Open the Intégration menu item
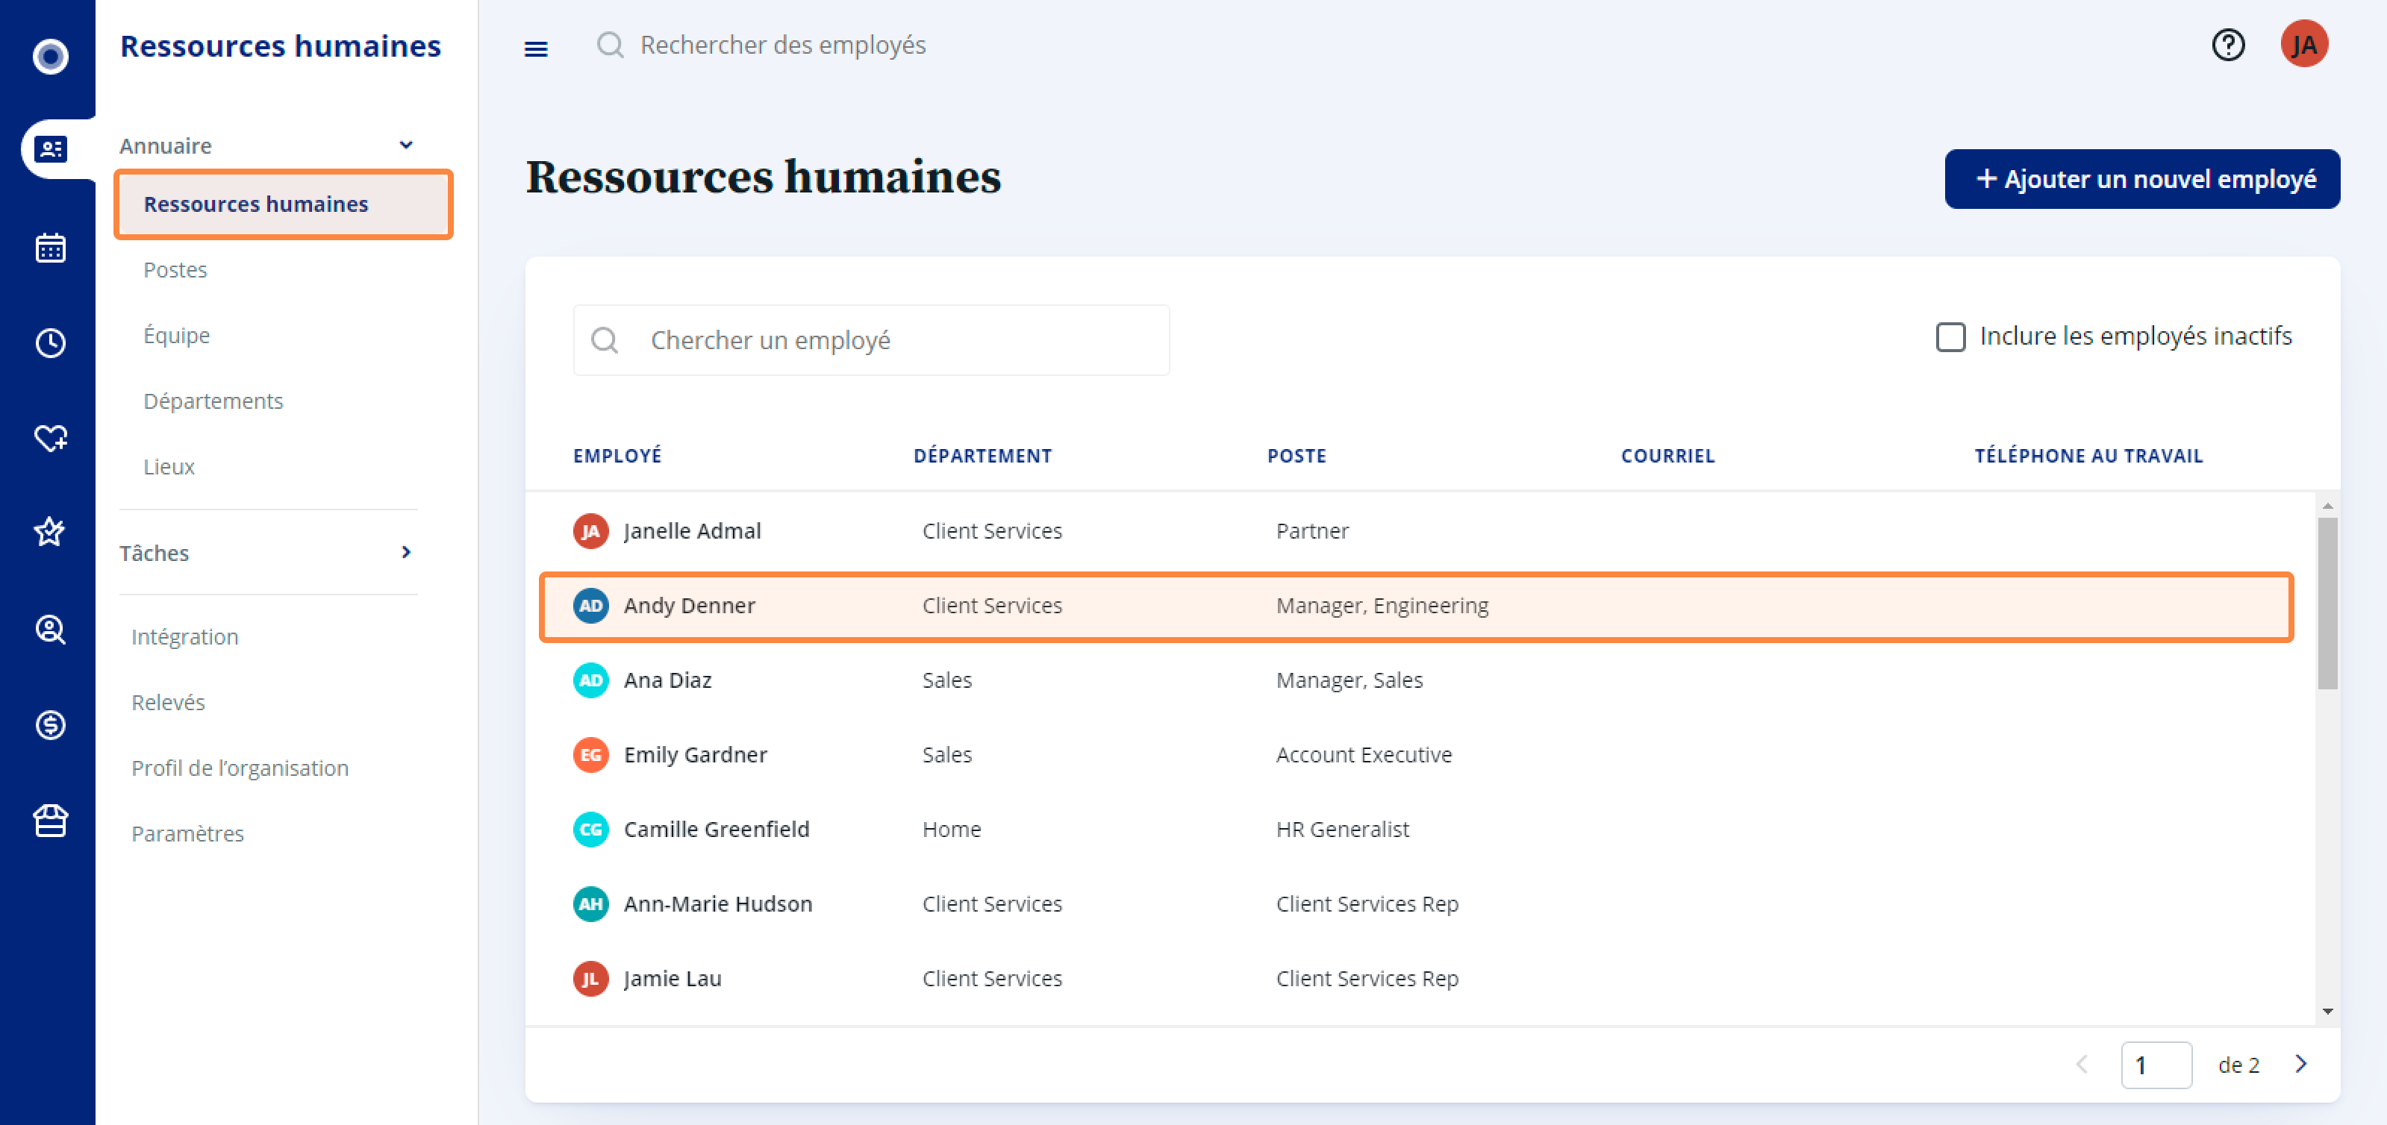2387x1125 pixels. point(184,637)
